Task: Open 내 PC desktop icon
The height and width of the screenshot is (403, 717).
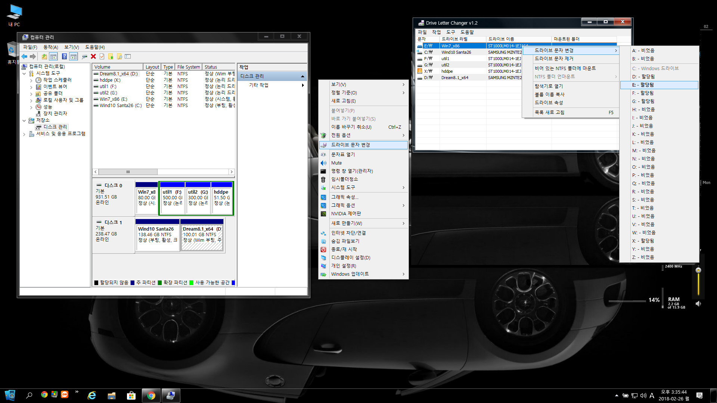Action: coord(14,16)
